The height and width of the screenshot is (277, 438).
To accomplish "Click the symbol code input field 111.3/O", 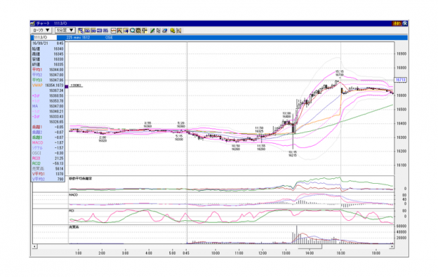I will coord(45,37).
